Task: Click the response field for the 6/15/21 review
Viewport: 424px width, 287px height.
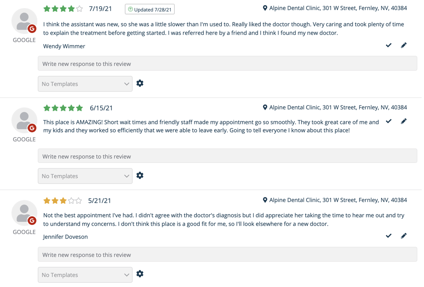Action: pyautogui.click(x=227, y=156)
